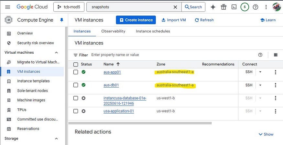Activate Cloud Shell terminal icon
This screenshot has width=283, height=145.
pyautogui.click(x=234, y=7)
